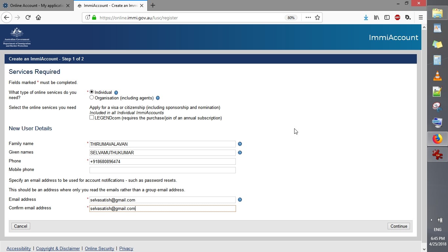Open the Privacy link
The height and width of the screenshot is (252, 448).
(x=126, y=248)
